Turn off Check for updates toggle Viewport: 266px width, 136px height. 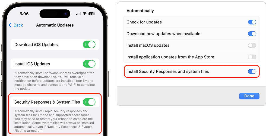(x=252, y=22)
